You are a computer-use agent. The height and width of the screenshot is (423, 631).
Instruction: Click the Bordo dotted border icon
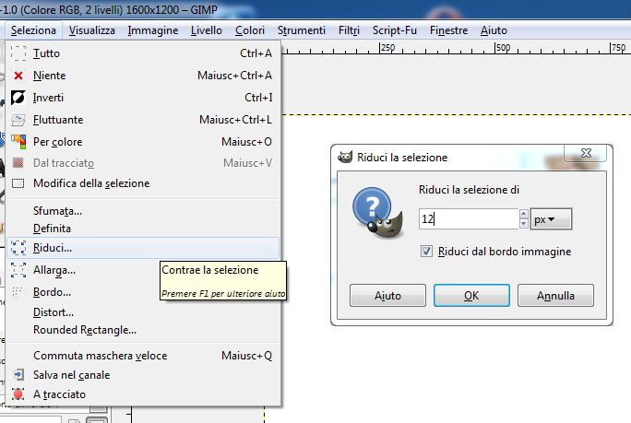(x=18, y=292)
